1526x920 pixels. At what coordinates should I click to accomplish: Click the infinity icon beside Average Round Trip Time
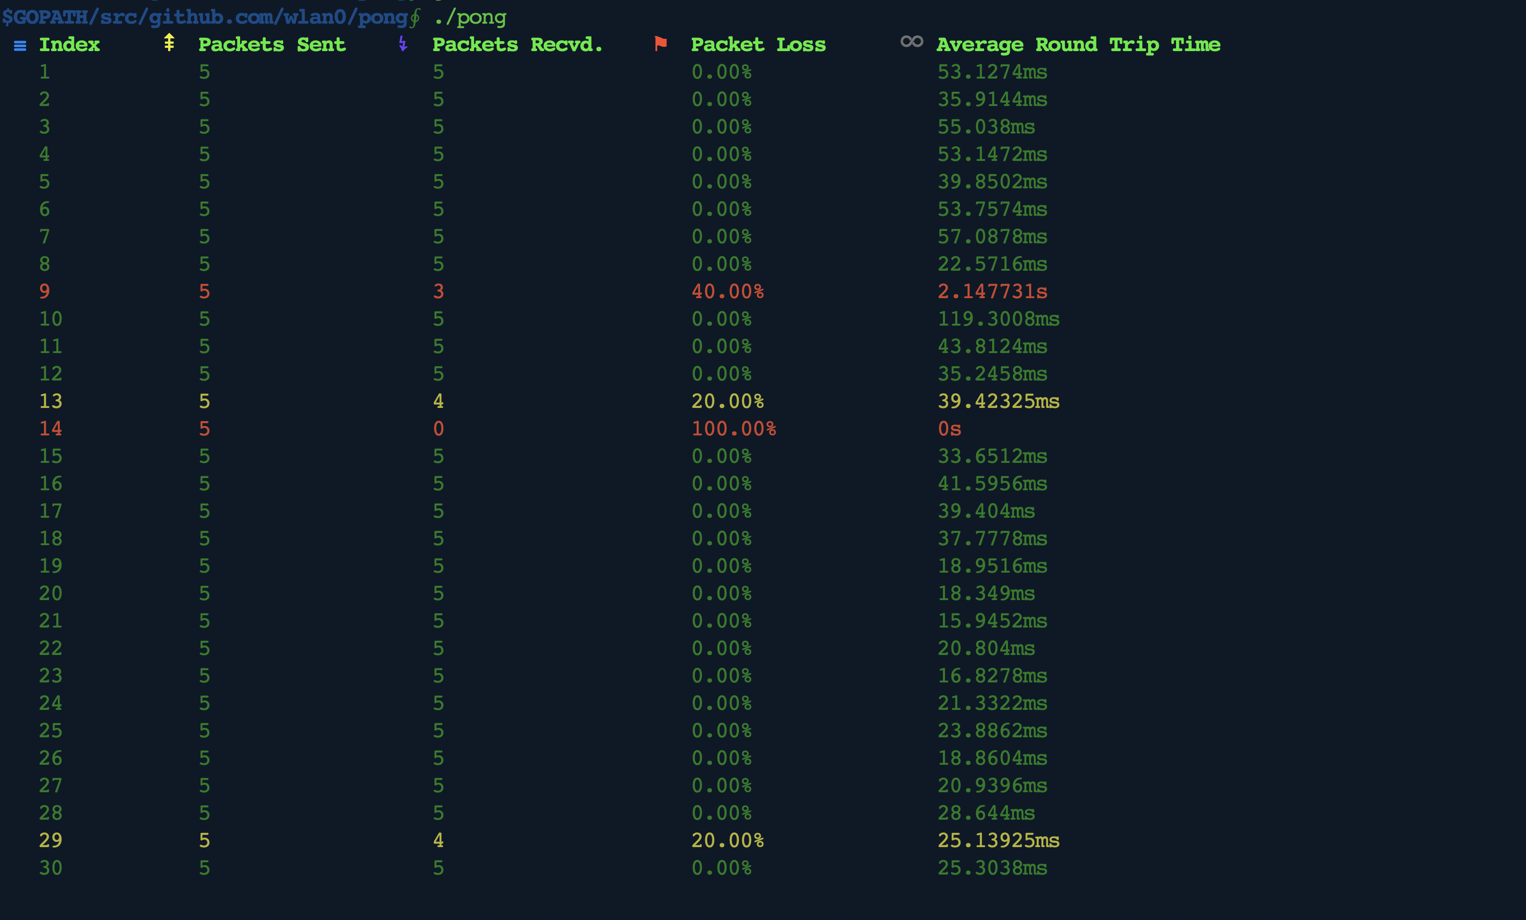(912, 42)
